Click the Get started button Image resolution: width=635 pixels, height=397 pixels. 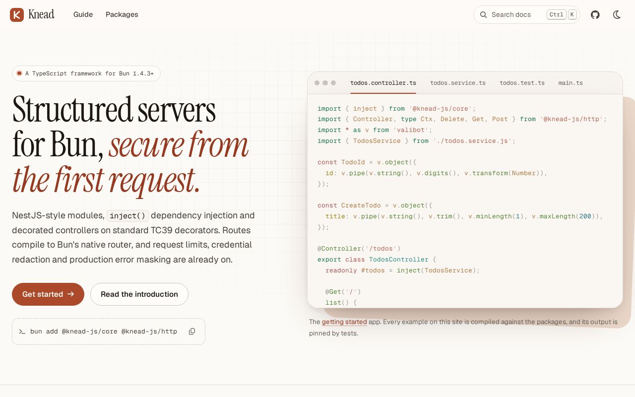tap(48, 294)
